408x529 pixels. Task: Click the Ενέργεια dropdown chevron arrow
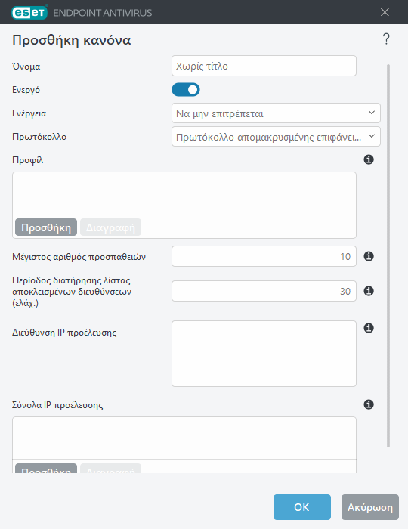tap(372, 113)
